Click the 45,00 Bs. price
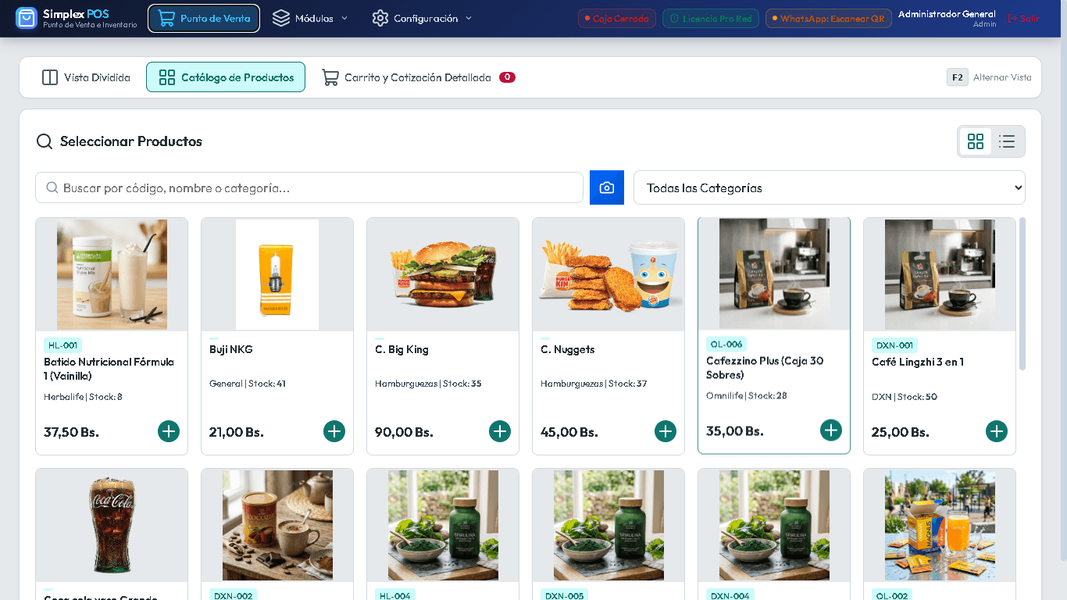Viewport: 1067px width, 600px height. click(569, 432)
